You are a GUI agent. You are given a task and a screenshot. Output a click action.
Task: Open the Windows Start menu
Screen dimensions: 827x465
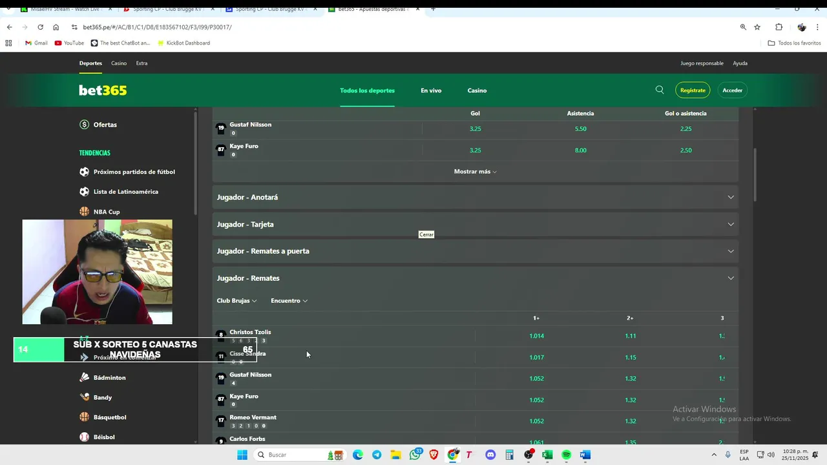242,455
